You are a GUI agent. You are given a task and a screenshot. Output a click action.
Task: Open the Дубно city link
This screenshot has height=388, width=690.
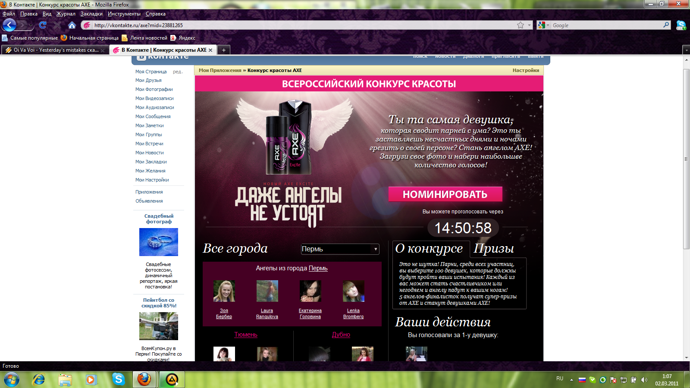(x=341, y=335)
